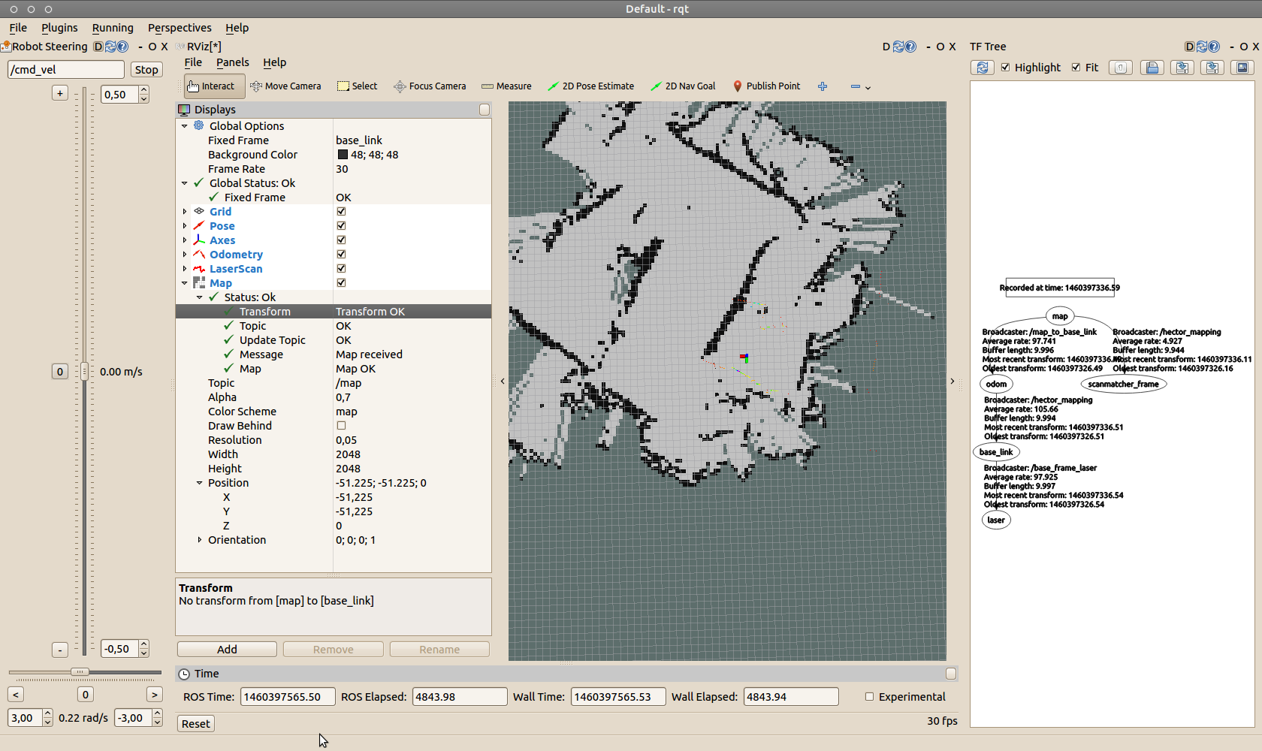Viewport: 1262px width, 751px height.
Task: Click the Background Color swatch
Action: click(343, 155)
